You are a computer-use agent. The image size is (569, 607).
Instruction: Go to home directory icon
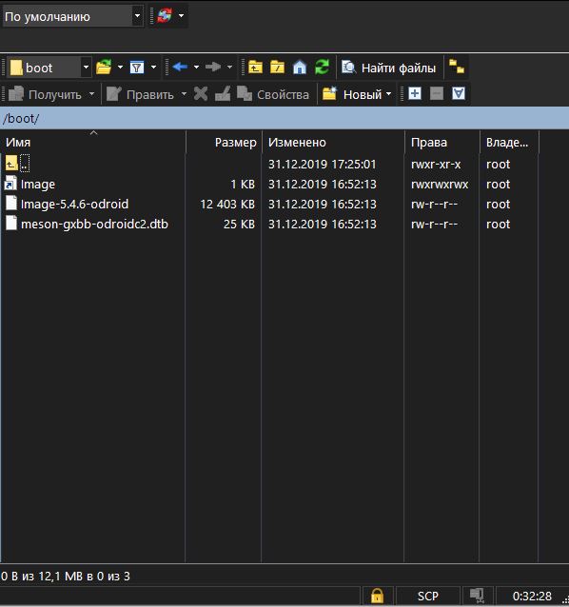(300, 68)
